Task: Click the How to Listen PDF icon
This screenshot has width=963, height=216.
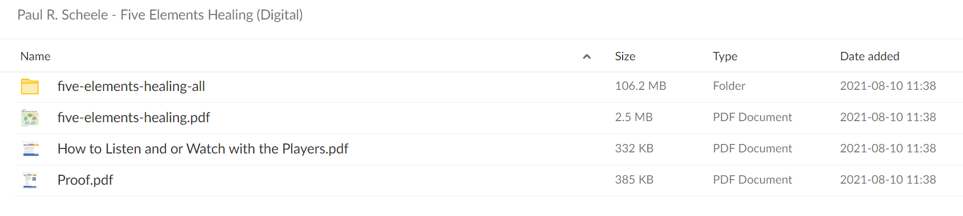Action: coord(31,149)
